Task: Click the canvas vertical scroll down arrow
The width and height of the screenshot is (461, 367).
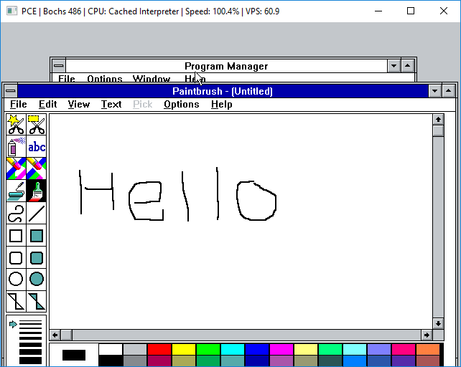Action: tap(438, 323)
